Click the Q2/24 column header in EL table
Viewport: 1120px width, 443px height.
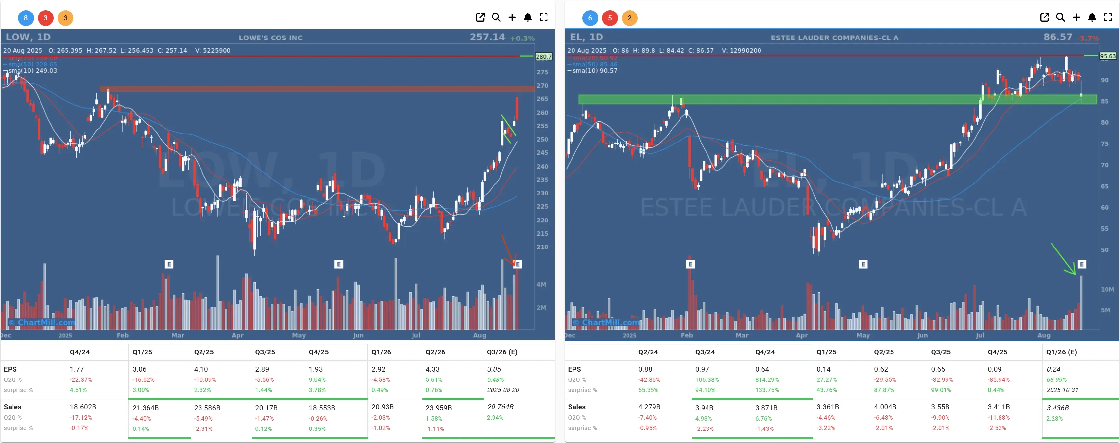(648, 352)
